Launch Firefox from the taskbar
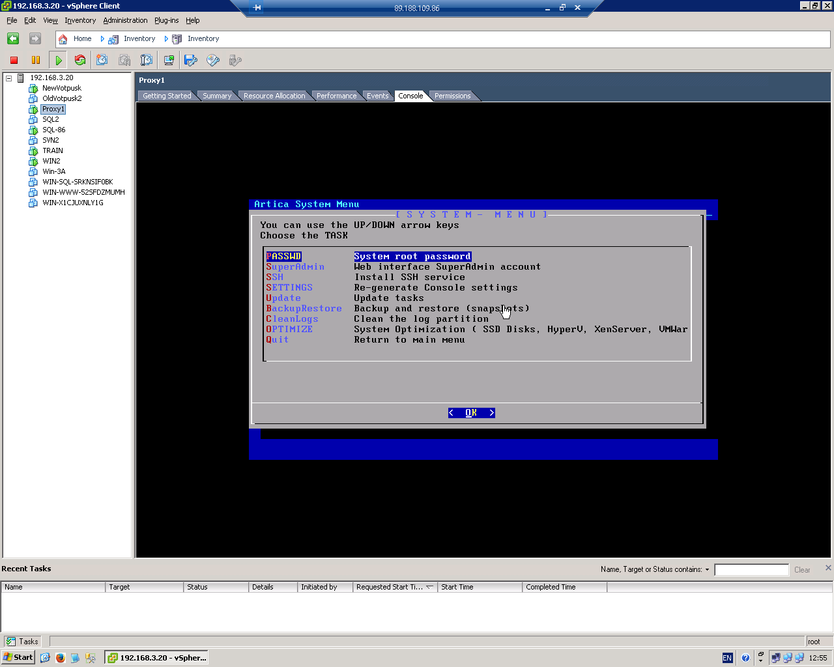Viewport: 834px width, 667px height. click(x=61, y=658)
